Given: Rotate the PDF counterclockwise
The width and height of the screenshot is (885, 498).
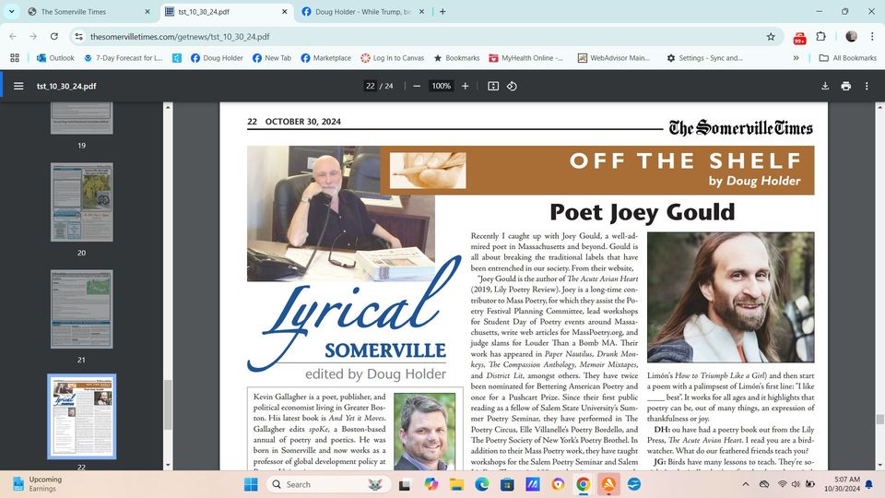Looking at the screenshot, I should pos(512,86).
